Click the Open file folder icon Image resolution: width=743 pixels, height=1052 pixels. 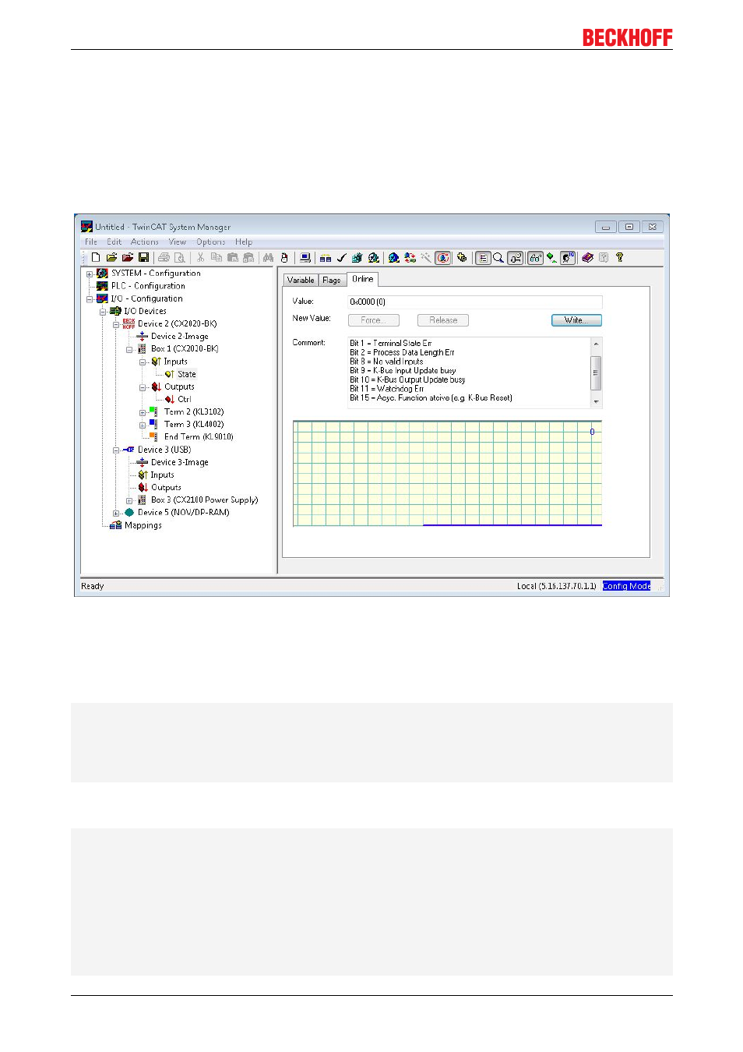point(111,257)
